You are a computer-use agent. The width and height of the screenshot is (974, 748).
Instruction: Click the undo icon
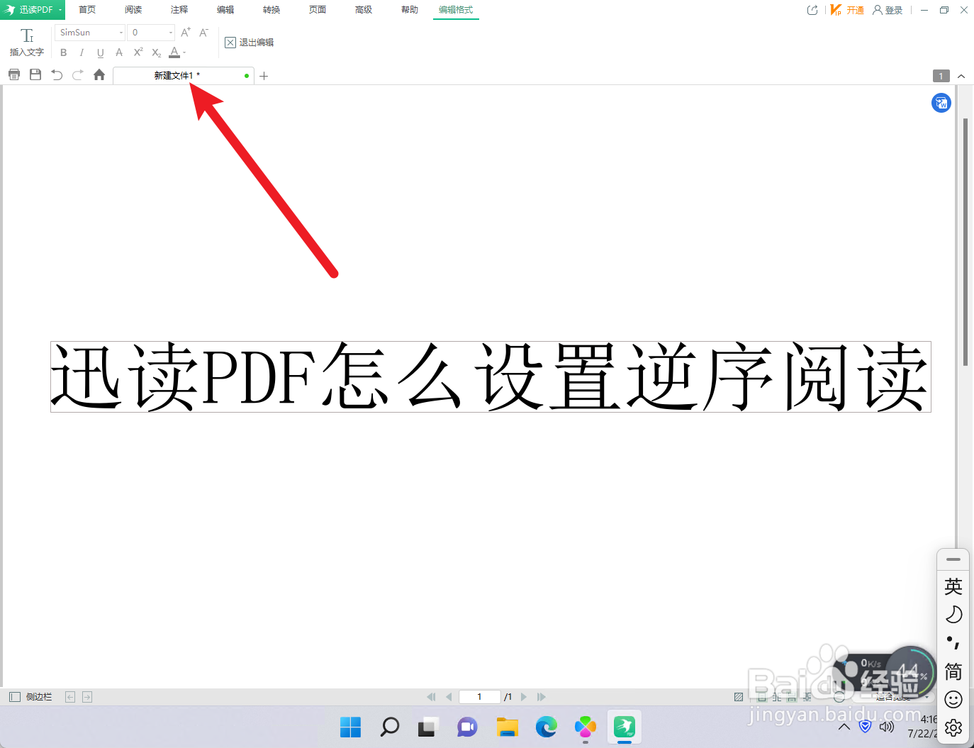pyautogui.click(x=57, y=74)
